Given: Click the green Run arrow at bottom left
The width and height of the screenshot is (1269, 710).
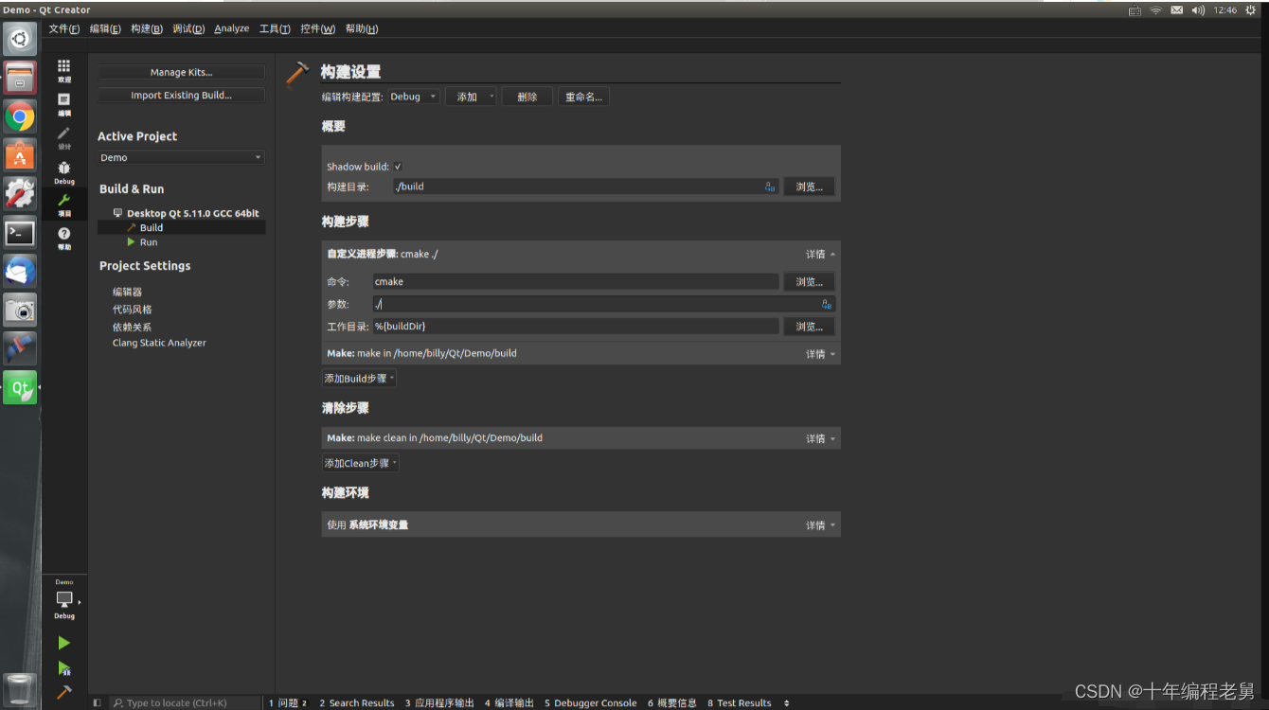Looking at the screenshot, I should pos(63,643).
